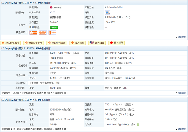The image size is (188, 132).
Task: Click the 35 (Typ.) response time value
Action: [x=119, y=114]
